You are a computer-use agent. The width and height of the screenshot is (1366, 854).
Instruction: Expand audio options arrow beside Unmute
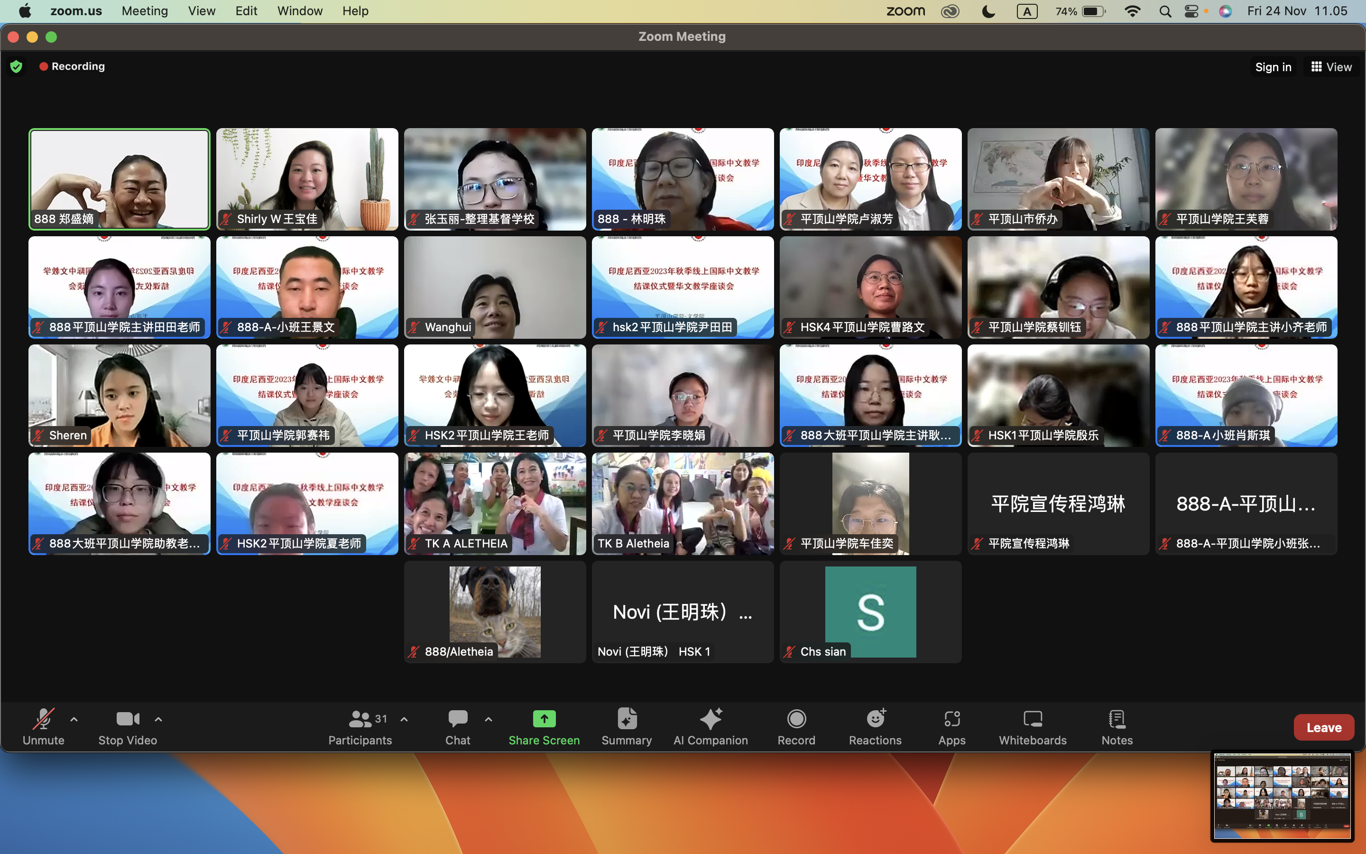(74, 720)
